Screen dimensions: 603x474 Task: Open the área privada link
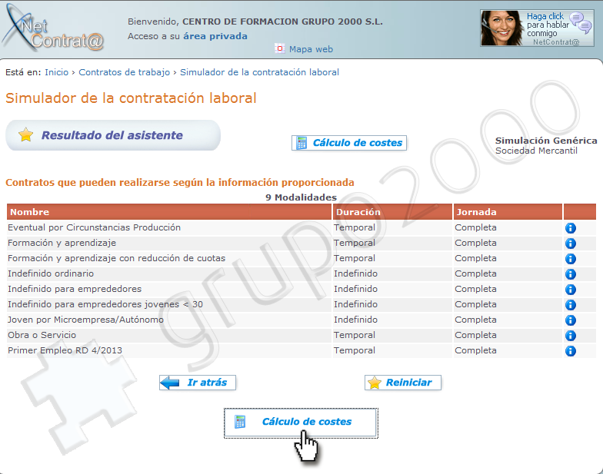pos(215,36)
